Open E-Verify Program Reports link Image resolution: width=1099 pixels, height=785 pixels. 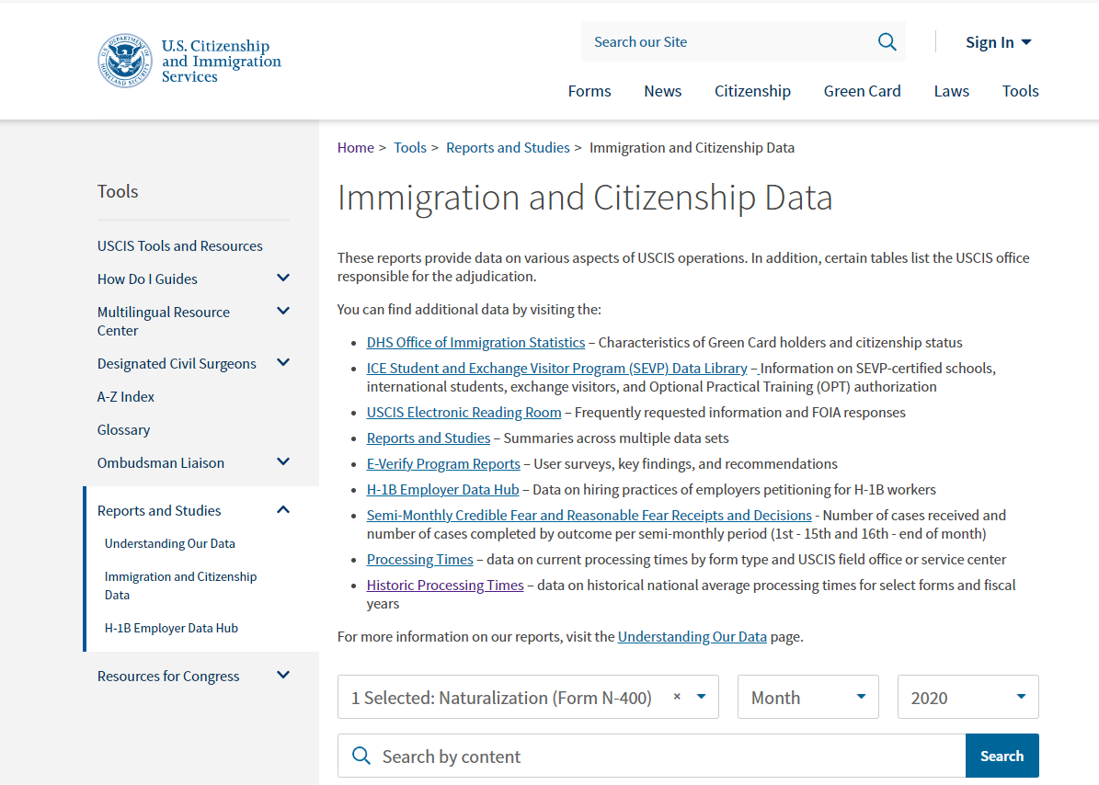click(x=443, y=464)
